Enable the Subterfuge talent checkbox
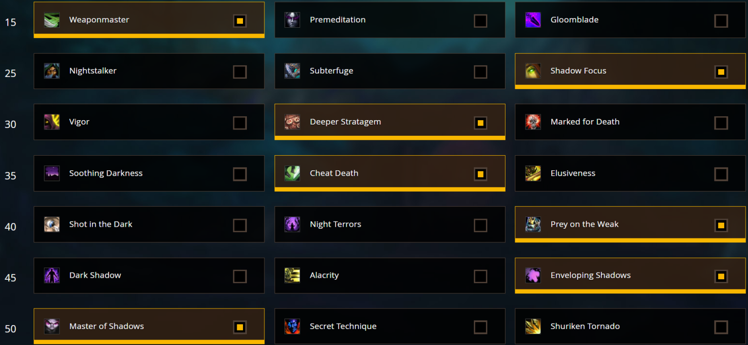The width and height of the screenshot is (748, 345). [481, 71]
